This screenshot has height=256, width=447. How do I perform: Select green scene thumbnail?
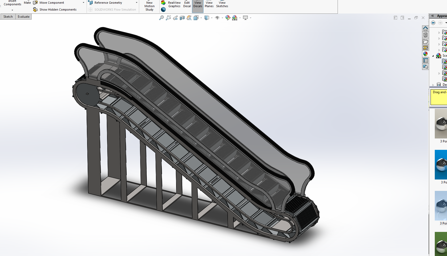point(441,244)
